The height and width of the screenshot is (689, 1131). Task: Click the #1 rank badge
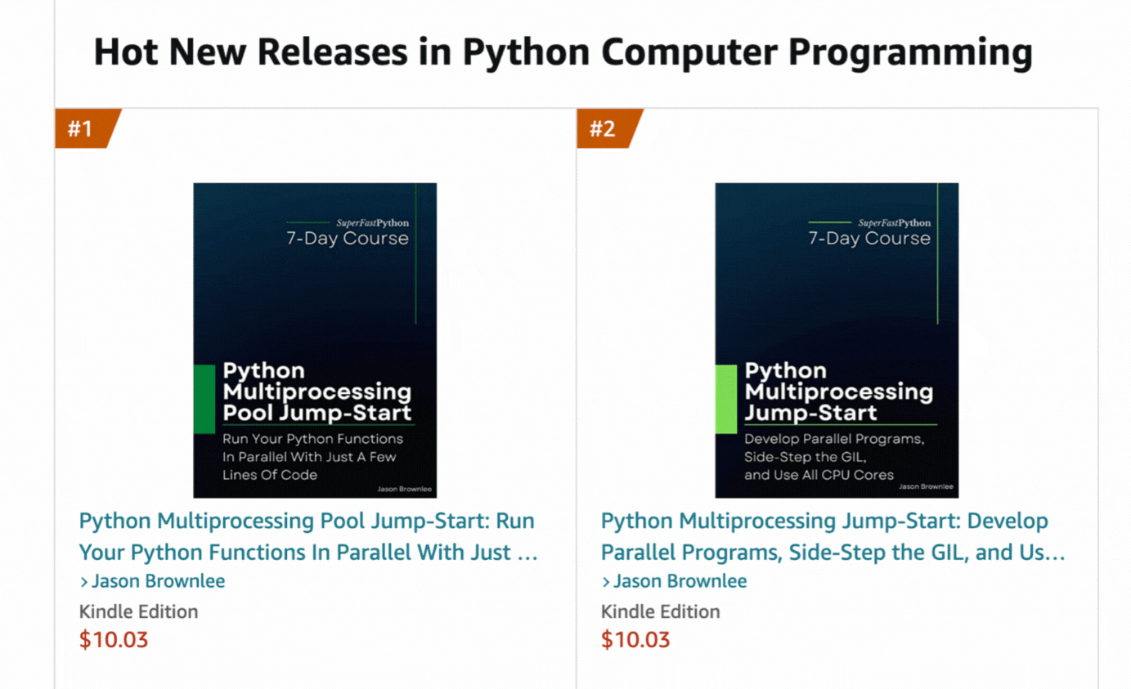coord(82,128)
